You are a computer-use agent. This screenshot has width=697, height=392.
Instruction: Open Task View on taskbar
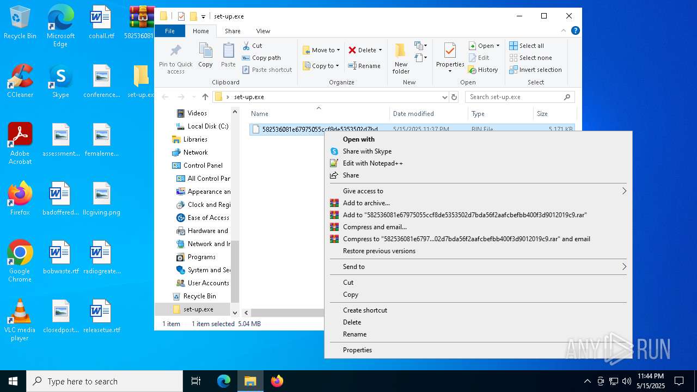click(196, 381)
